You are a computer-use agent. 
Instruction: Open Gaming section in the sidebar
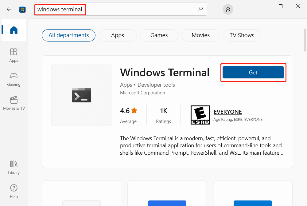pos(14,79)
